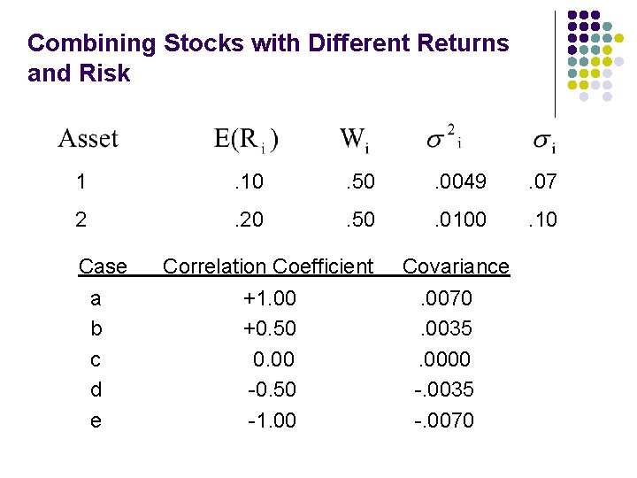The width and height of the screenshot is (637, 478).
Task: Select the .0100 variance value
Action: [459, 219]
